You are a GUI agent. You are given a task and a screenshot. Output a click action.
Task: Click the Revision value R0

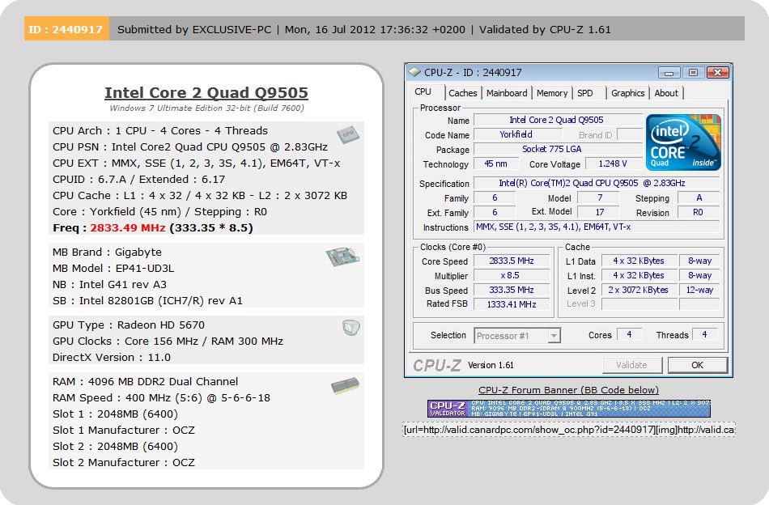(x=698, y=212)
